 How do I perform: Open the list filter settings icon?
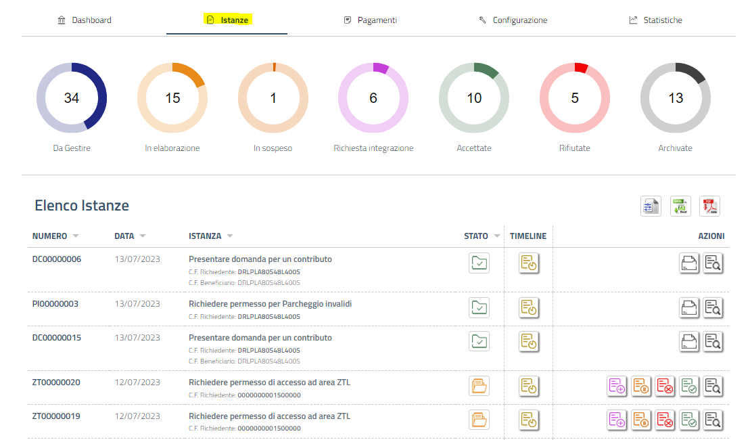[651, 206]
